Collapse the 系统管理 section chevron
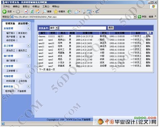The image size is (159, 127). [x=28, y=28]
